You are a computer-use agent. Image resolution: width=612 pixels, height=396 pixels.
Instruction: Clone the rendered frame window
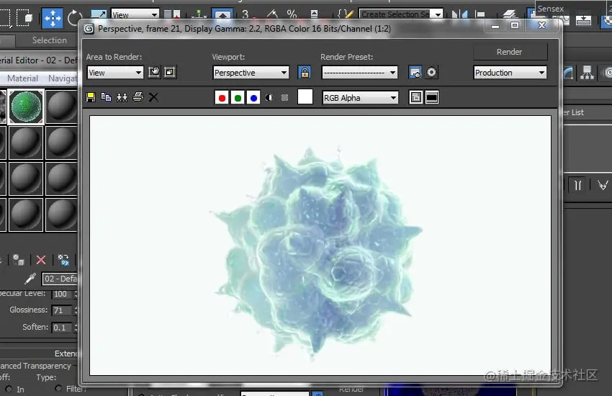pyautogui.click(x=122, y=97)
